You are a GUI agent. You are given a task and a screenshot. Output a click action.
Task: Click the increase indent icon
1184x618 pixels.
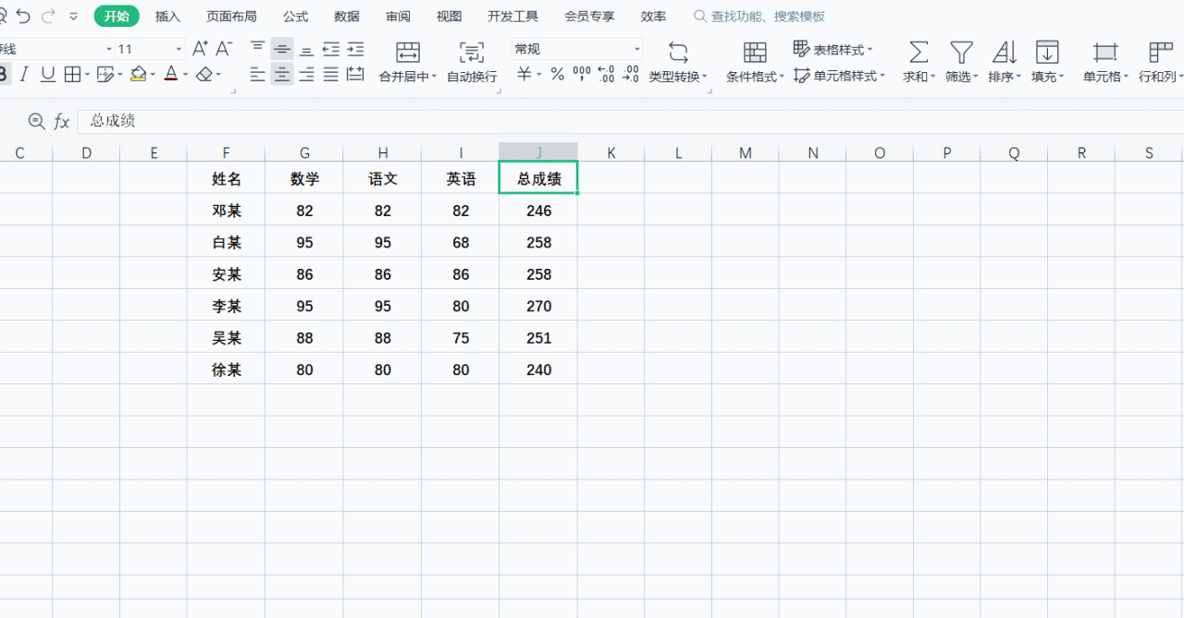pos(355,49)
